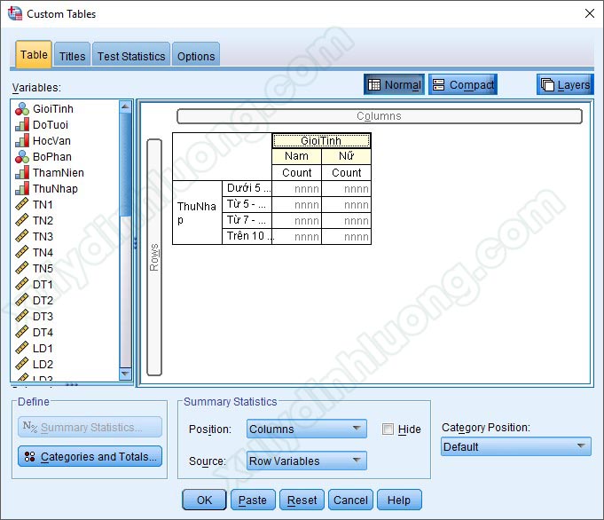The width and height of the screenshot is (604, 520).
Task: Click the DT4 scale ruler icon
Action: [x=22, y=332]
